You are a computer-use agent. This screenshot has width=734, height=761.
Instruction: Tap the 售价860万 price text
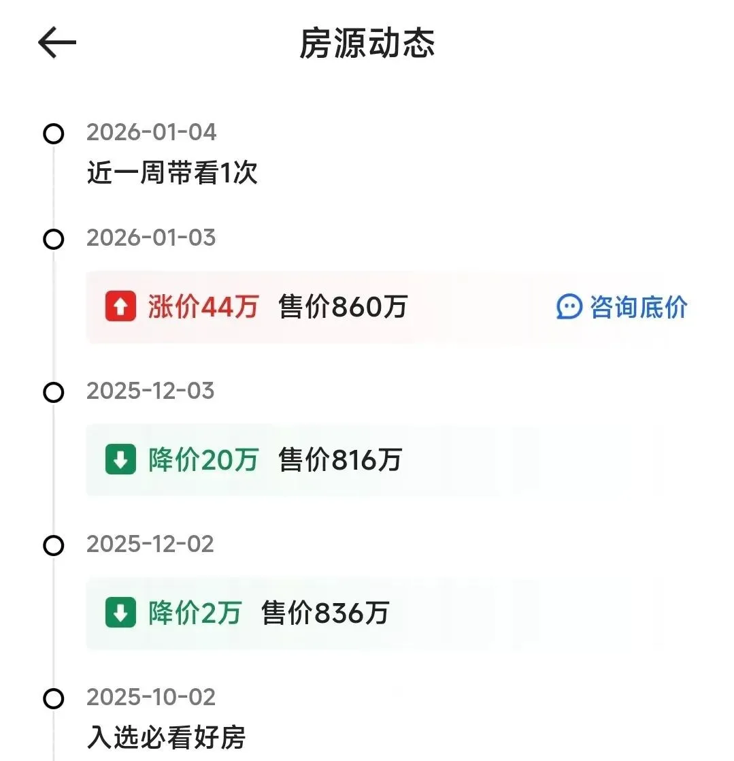click(343, 307)
